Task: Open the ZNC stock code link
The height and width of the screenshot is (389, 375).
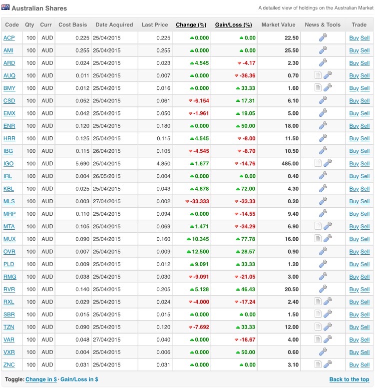Action: 9,365
